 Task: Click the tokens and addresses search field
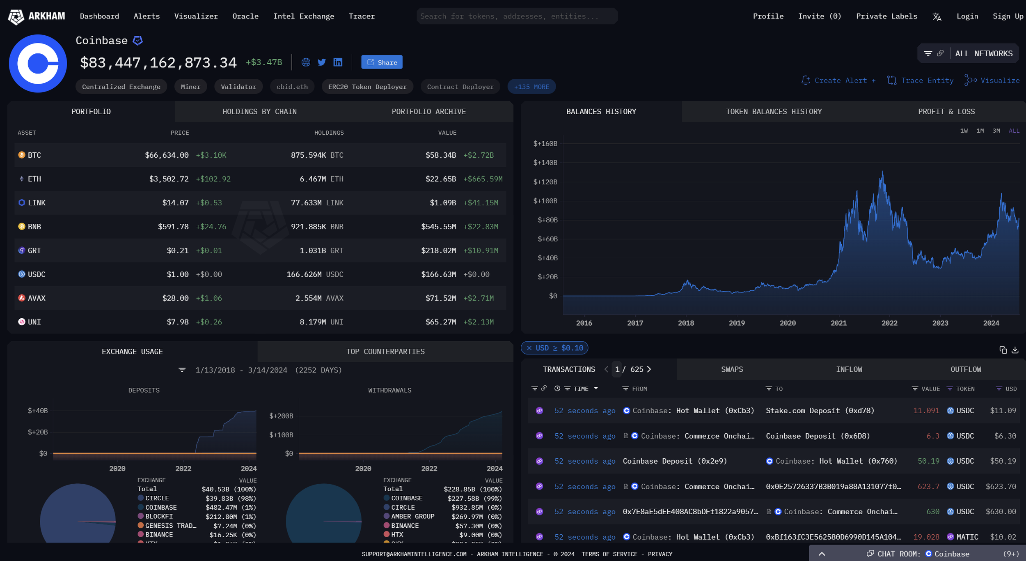[x=516, y=16]
